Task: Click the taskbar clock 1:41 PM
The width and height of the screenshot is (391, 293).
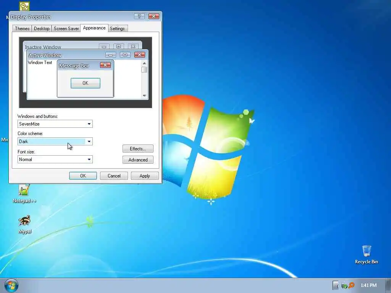Action: click(x=368, y=285)
